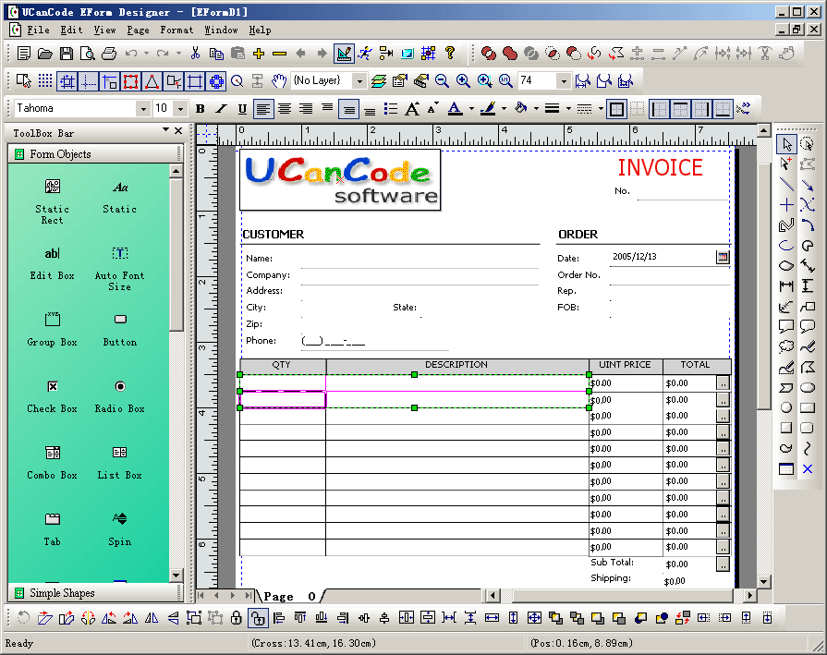Toggle the dotted grid display icon

click(45, 80)
